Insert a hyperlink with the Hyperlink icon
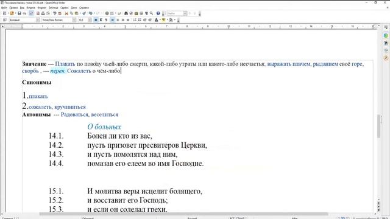Screen dimensions: 390x219 pos(107,13)
